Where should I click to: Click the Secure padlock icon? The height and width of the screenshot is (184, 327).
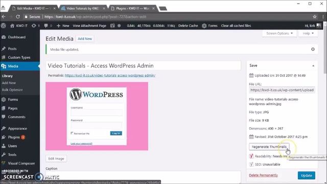(x=26, y=17)
